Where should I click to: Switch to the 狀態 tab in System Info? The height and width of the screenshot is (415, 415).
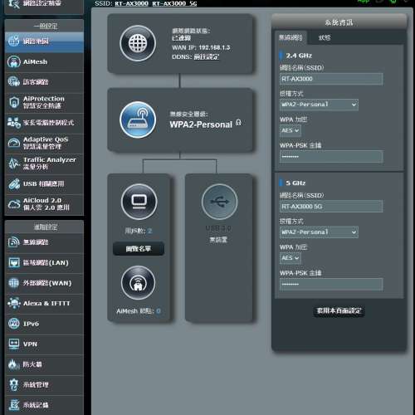click(325, 37)
